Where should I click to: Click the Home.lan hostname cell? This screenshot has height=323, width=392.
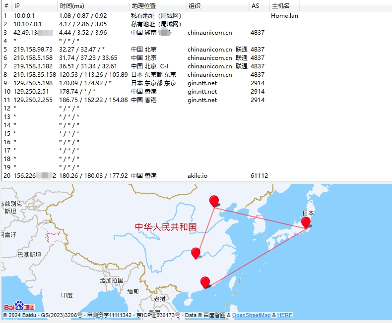click(x=284, y=16)
